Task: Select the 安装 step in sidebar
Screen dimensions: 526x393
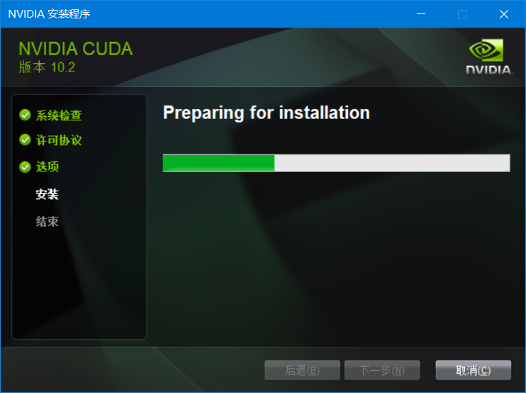Action: (x=47, y=194)
